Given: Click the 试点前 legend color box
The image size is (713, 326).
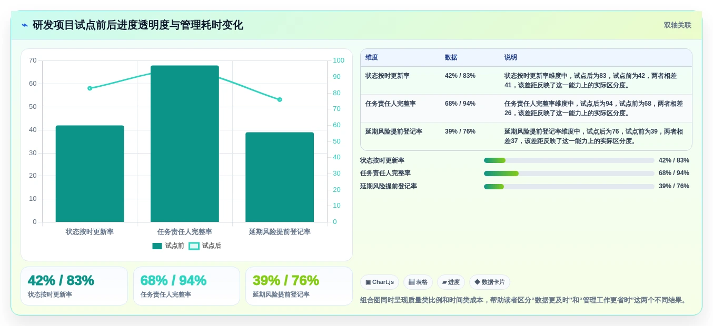Looking at the screenshot, I should tap(157, 246).
